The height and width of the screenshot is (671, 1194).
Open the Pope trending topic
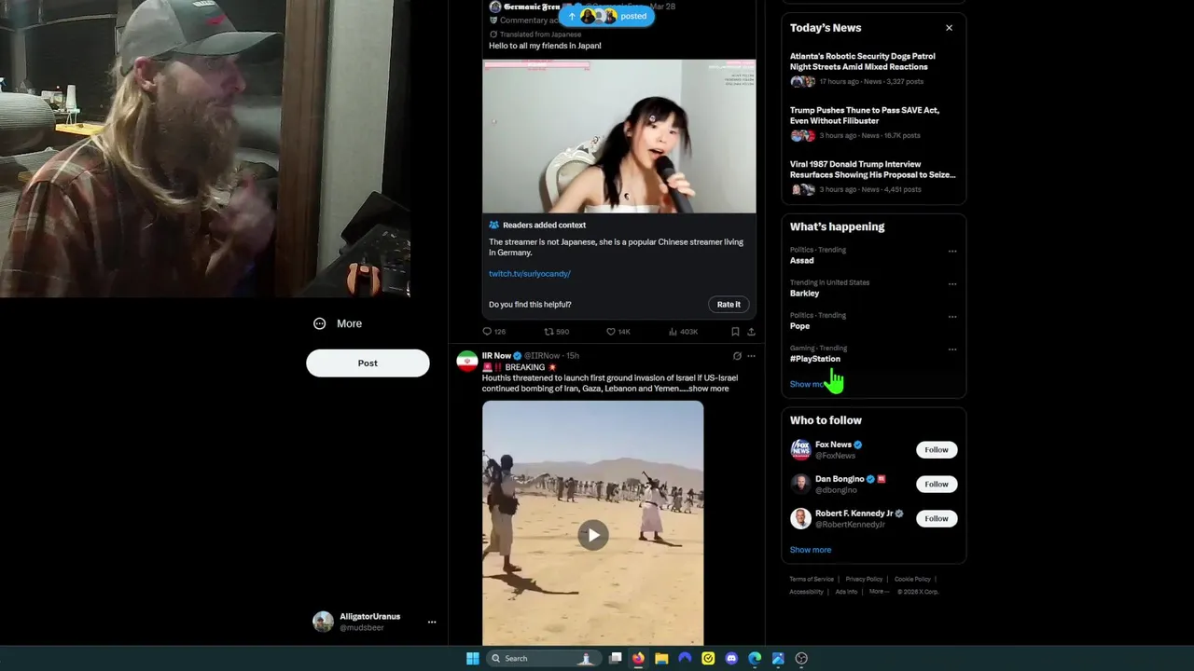[799, 326]
